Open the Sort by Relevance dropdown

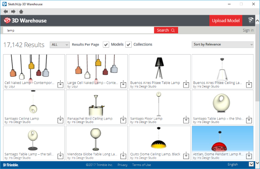coord(223,45)
